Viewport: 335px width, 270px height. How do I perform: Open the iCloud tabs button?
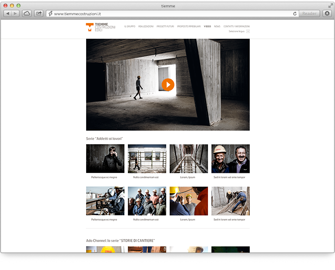27,13
